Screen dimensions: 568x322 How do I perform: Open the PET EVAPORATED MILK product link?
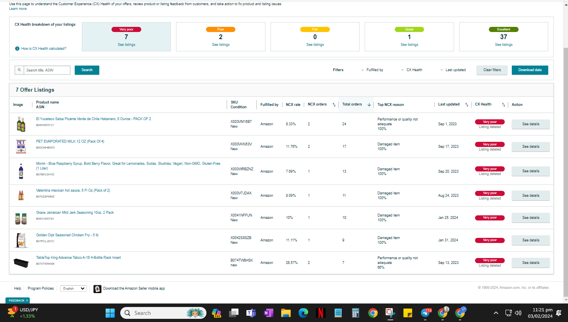tap(70, 141)
